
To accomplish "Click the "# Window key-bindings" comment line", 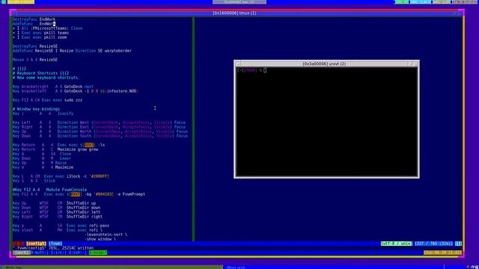I will (36, 109).
